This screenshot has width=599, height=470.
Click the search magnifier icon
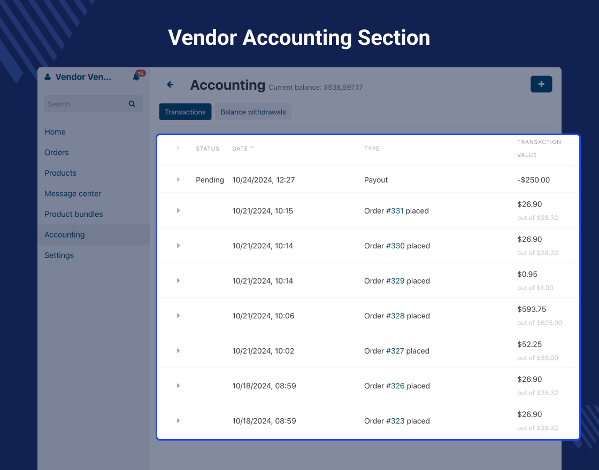point(132,104)
